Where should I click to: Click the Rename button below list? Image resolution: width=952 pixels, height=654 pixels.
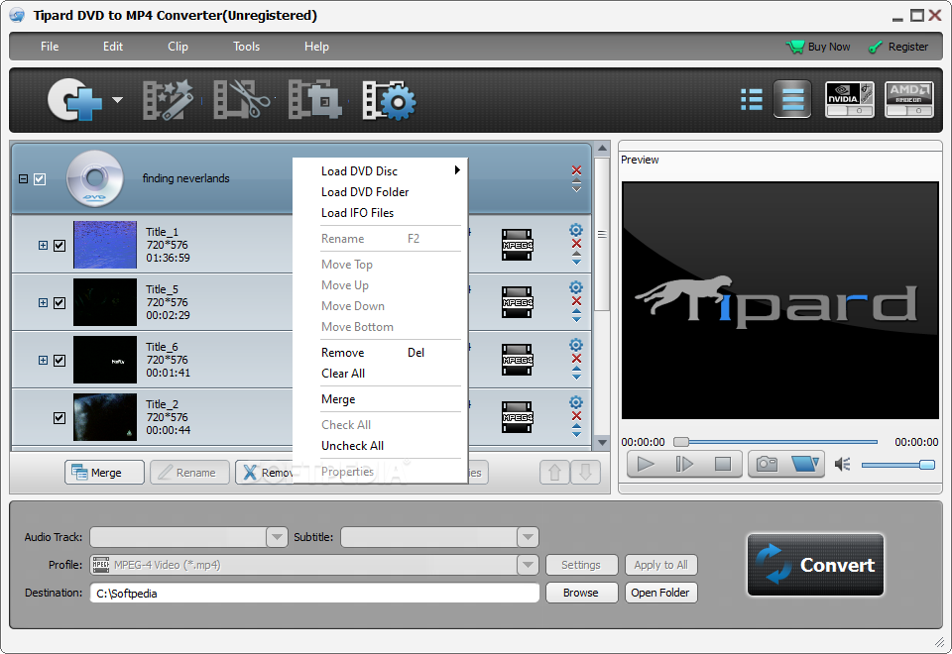click(189, 472)
